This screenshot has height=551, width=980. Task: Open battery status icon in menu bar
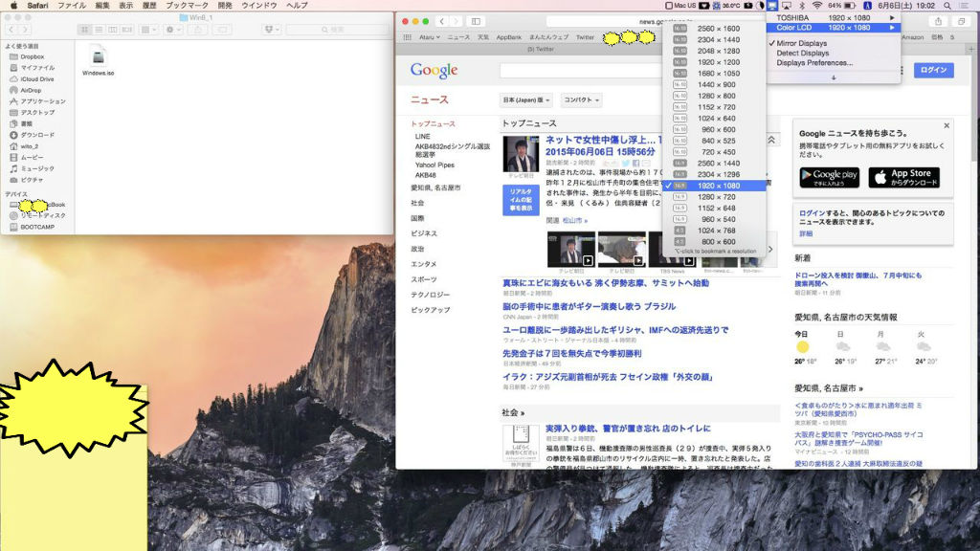[850, 6]
